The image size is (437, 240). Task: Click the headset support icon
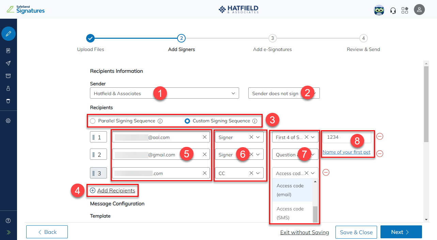pos(393,10)
